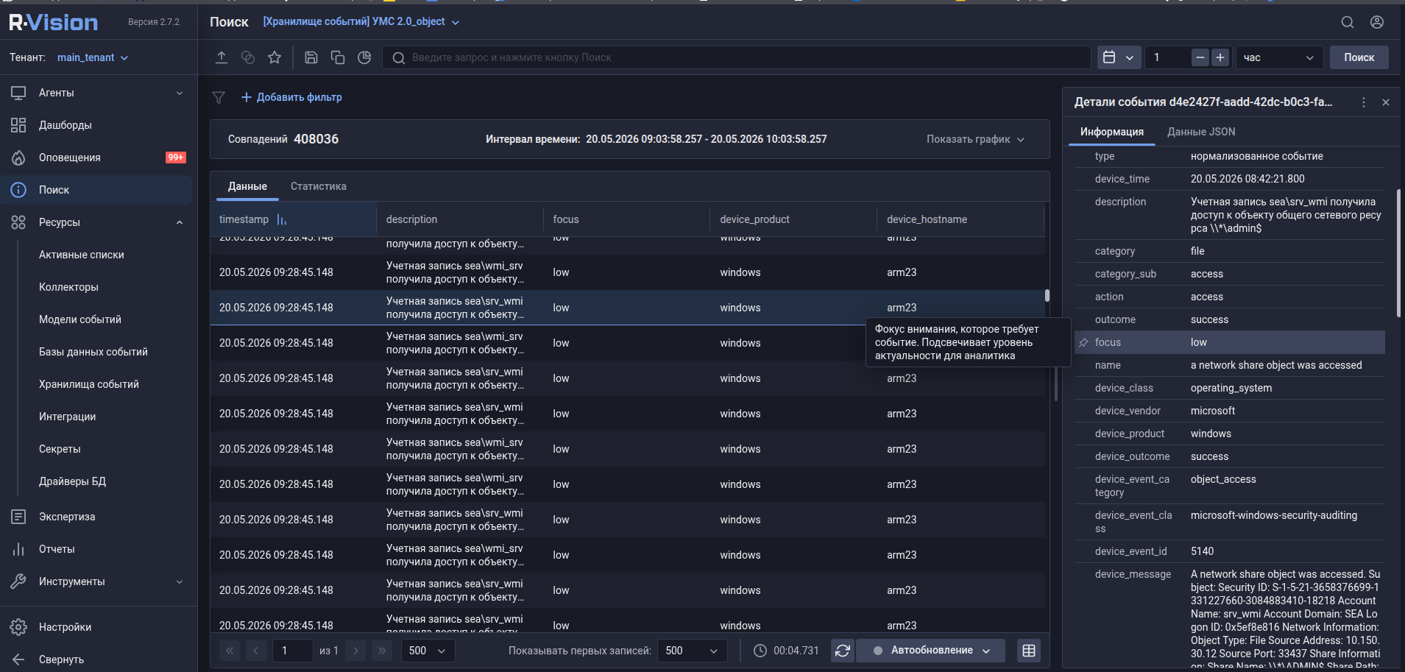Open Драйверы БД in the sidebar
The height and width of the screenshot is (672, 1405).
point(72,481)
